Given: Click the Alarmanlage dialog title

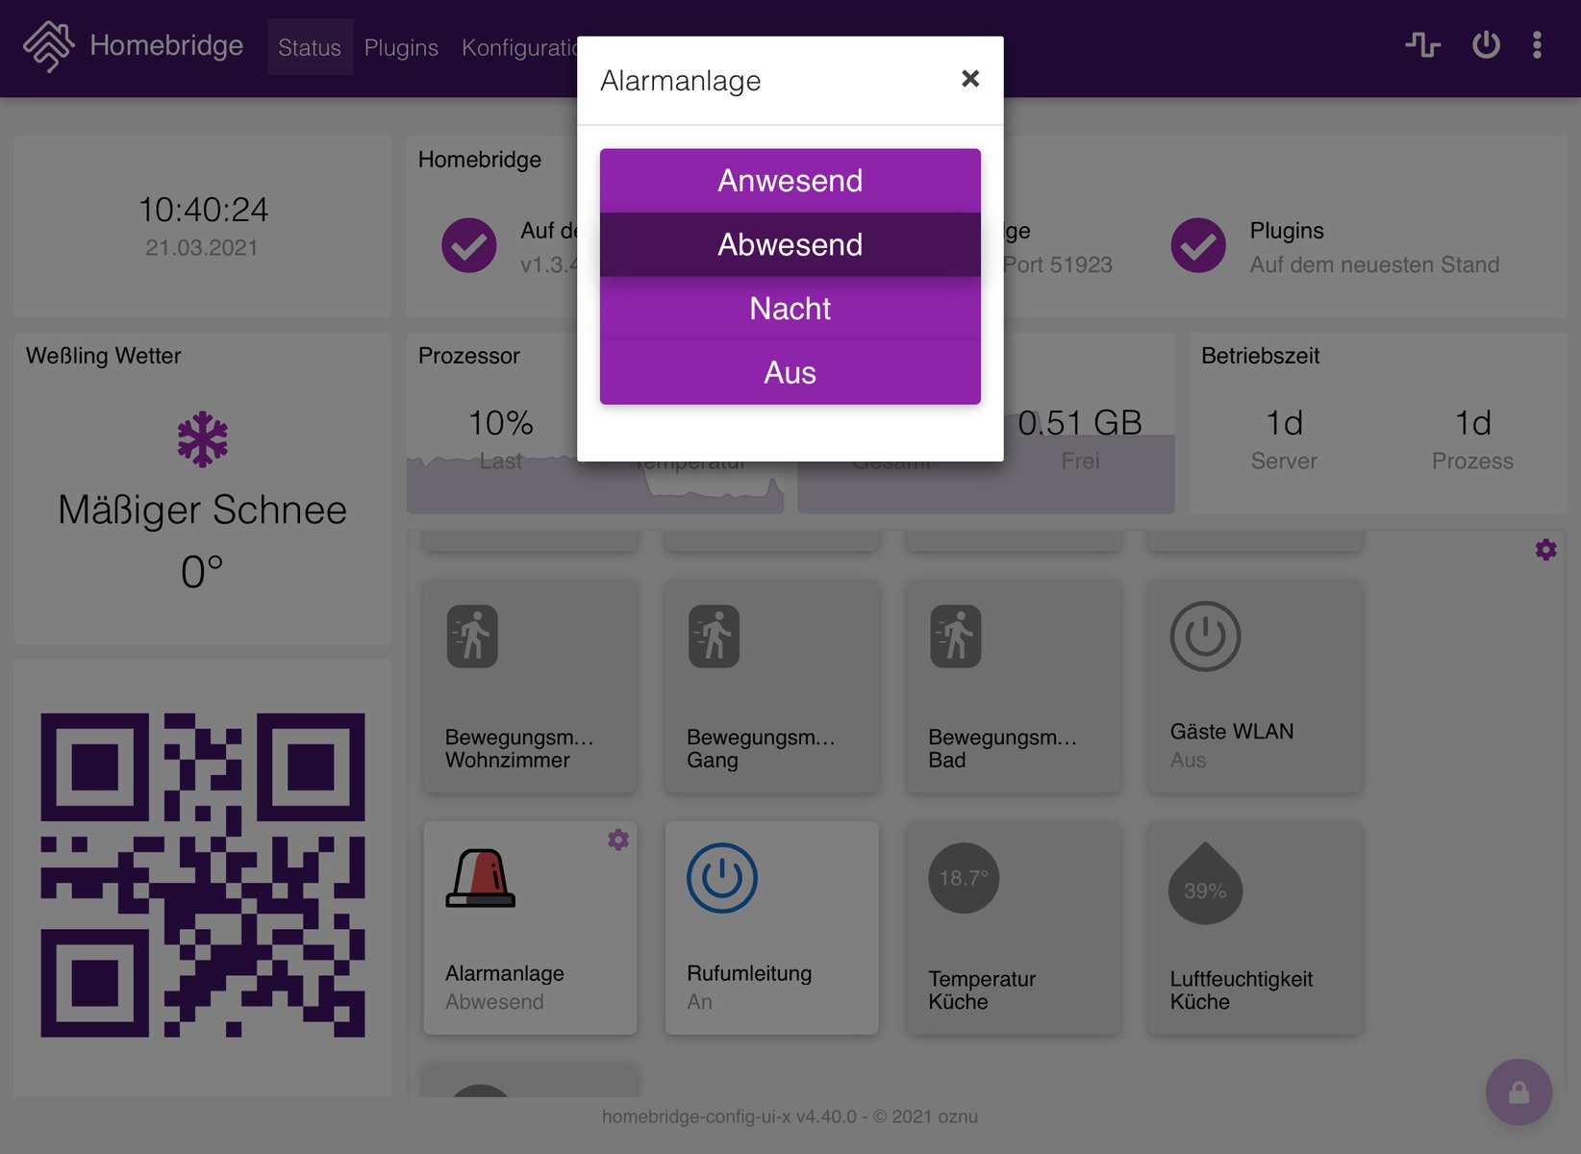Looking at the screenshot, I should (680, 81).
